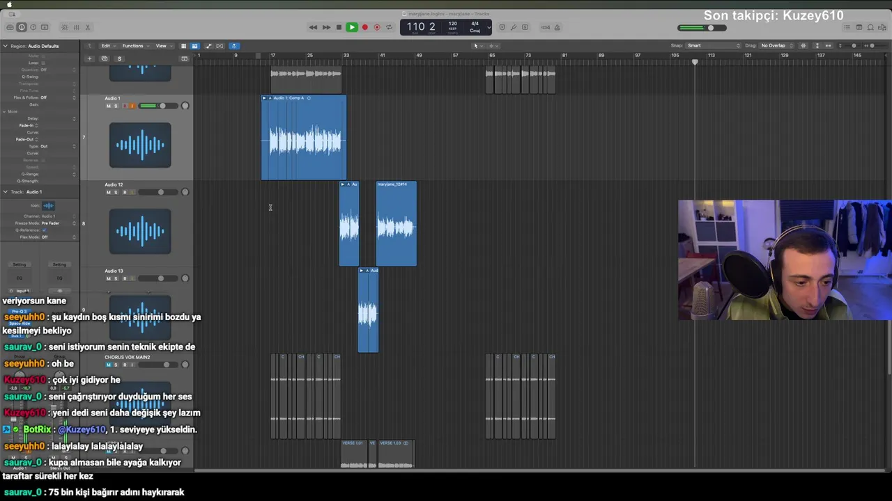The width and height of the screenshot is (892, 501).
Task: Open the Library button in the control bar
Action: coord(10,27)
